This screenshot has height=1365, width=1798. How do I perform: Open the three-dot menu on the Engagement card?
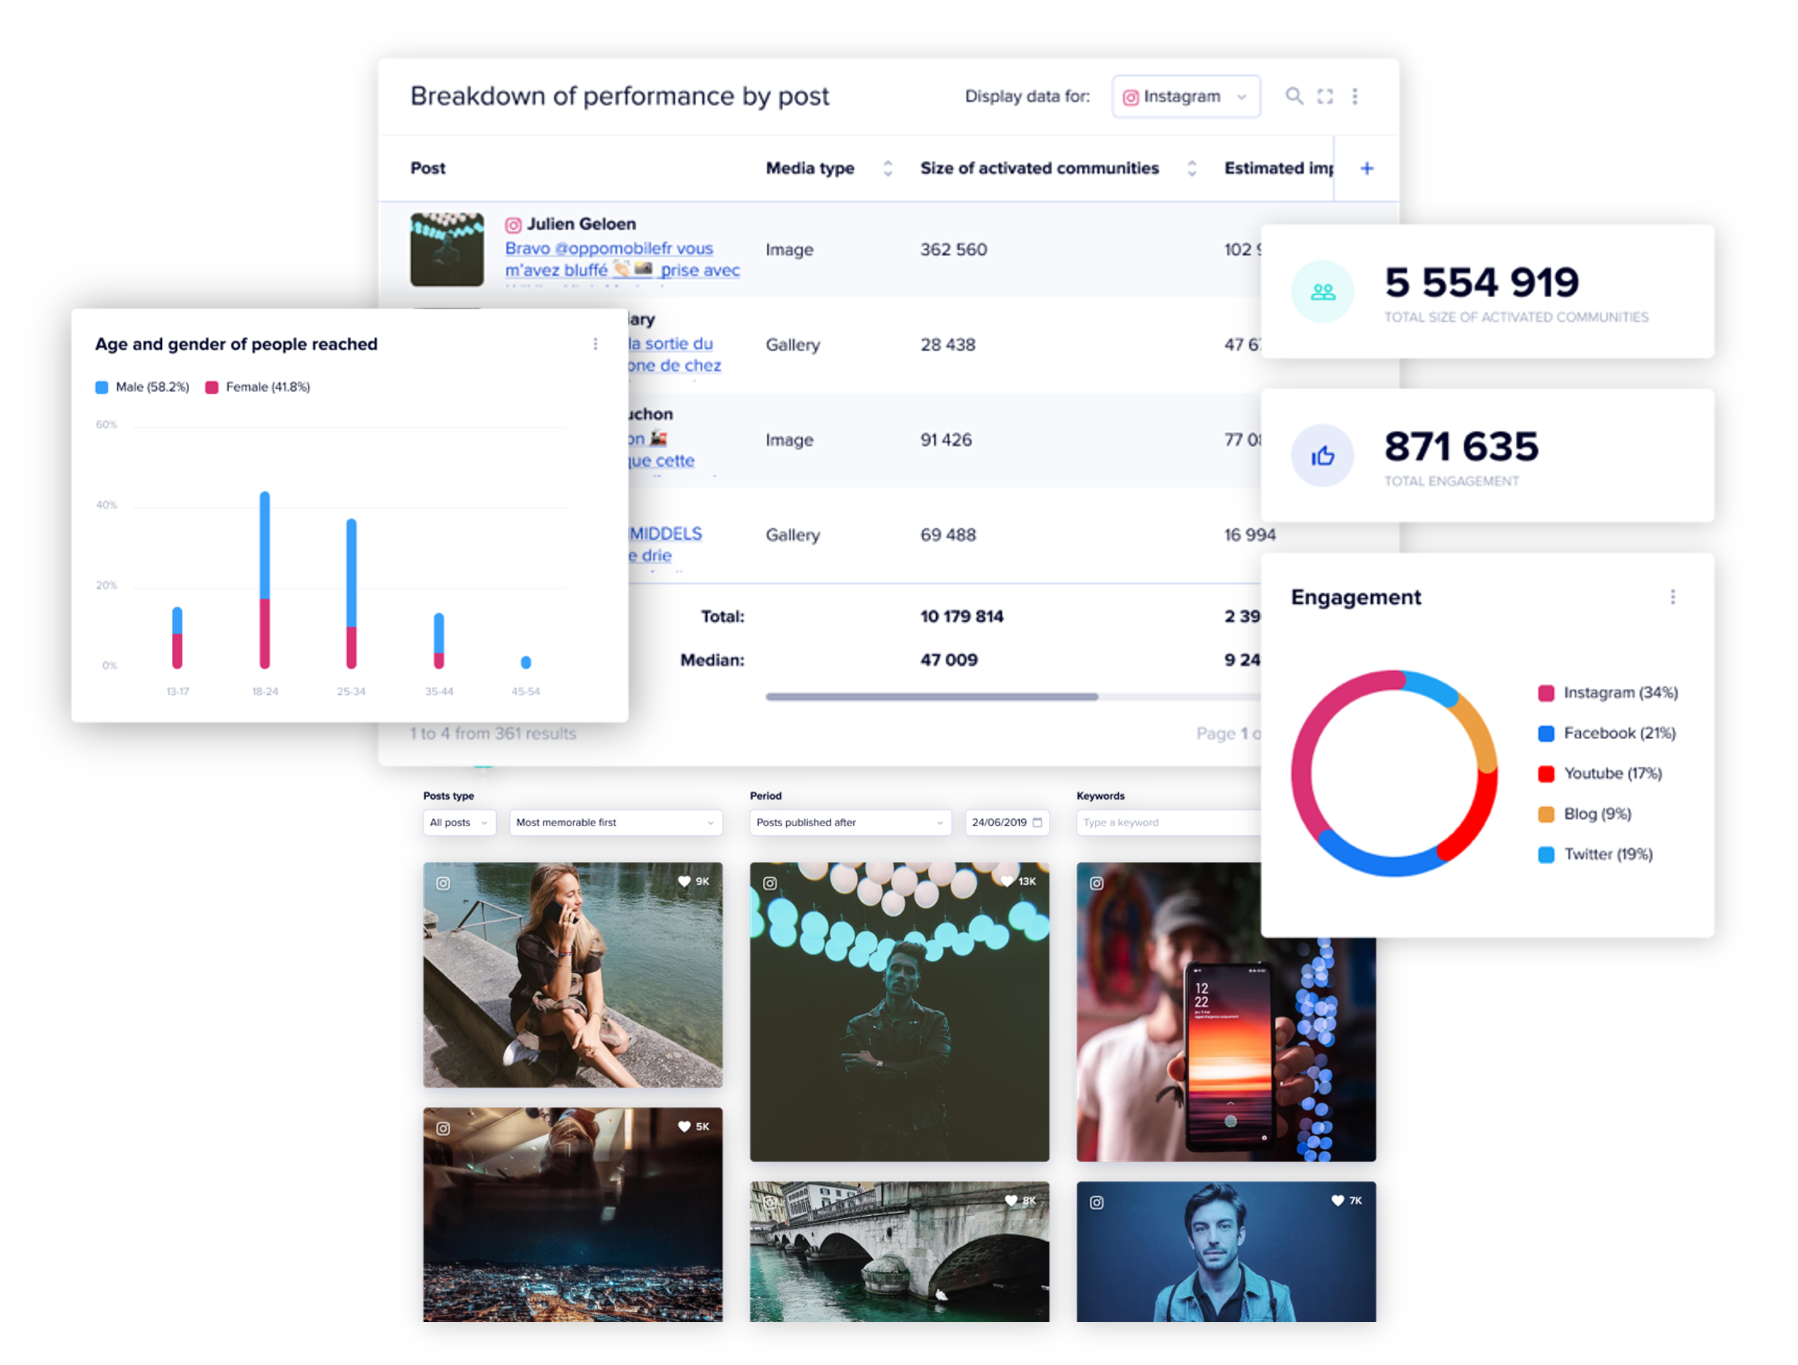[1672, 597]
